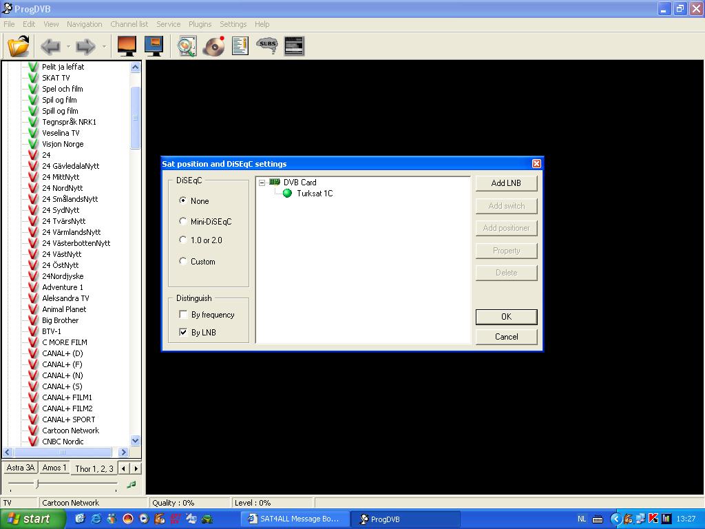The width and height of the screenshot is (705, 529).
Task: Click the NL language indicator in taskbar
Action: [582, 519]
